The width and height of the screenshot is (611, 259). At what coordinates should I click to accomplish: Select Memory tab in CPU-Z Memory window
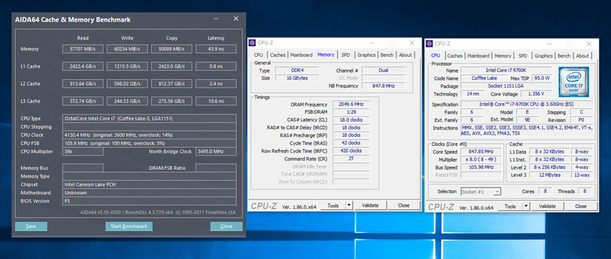[326, 55]
